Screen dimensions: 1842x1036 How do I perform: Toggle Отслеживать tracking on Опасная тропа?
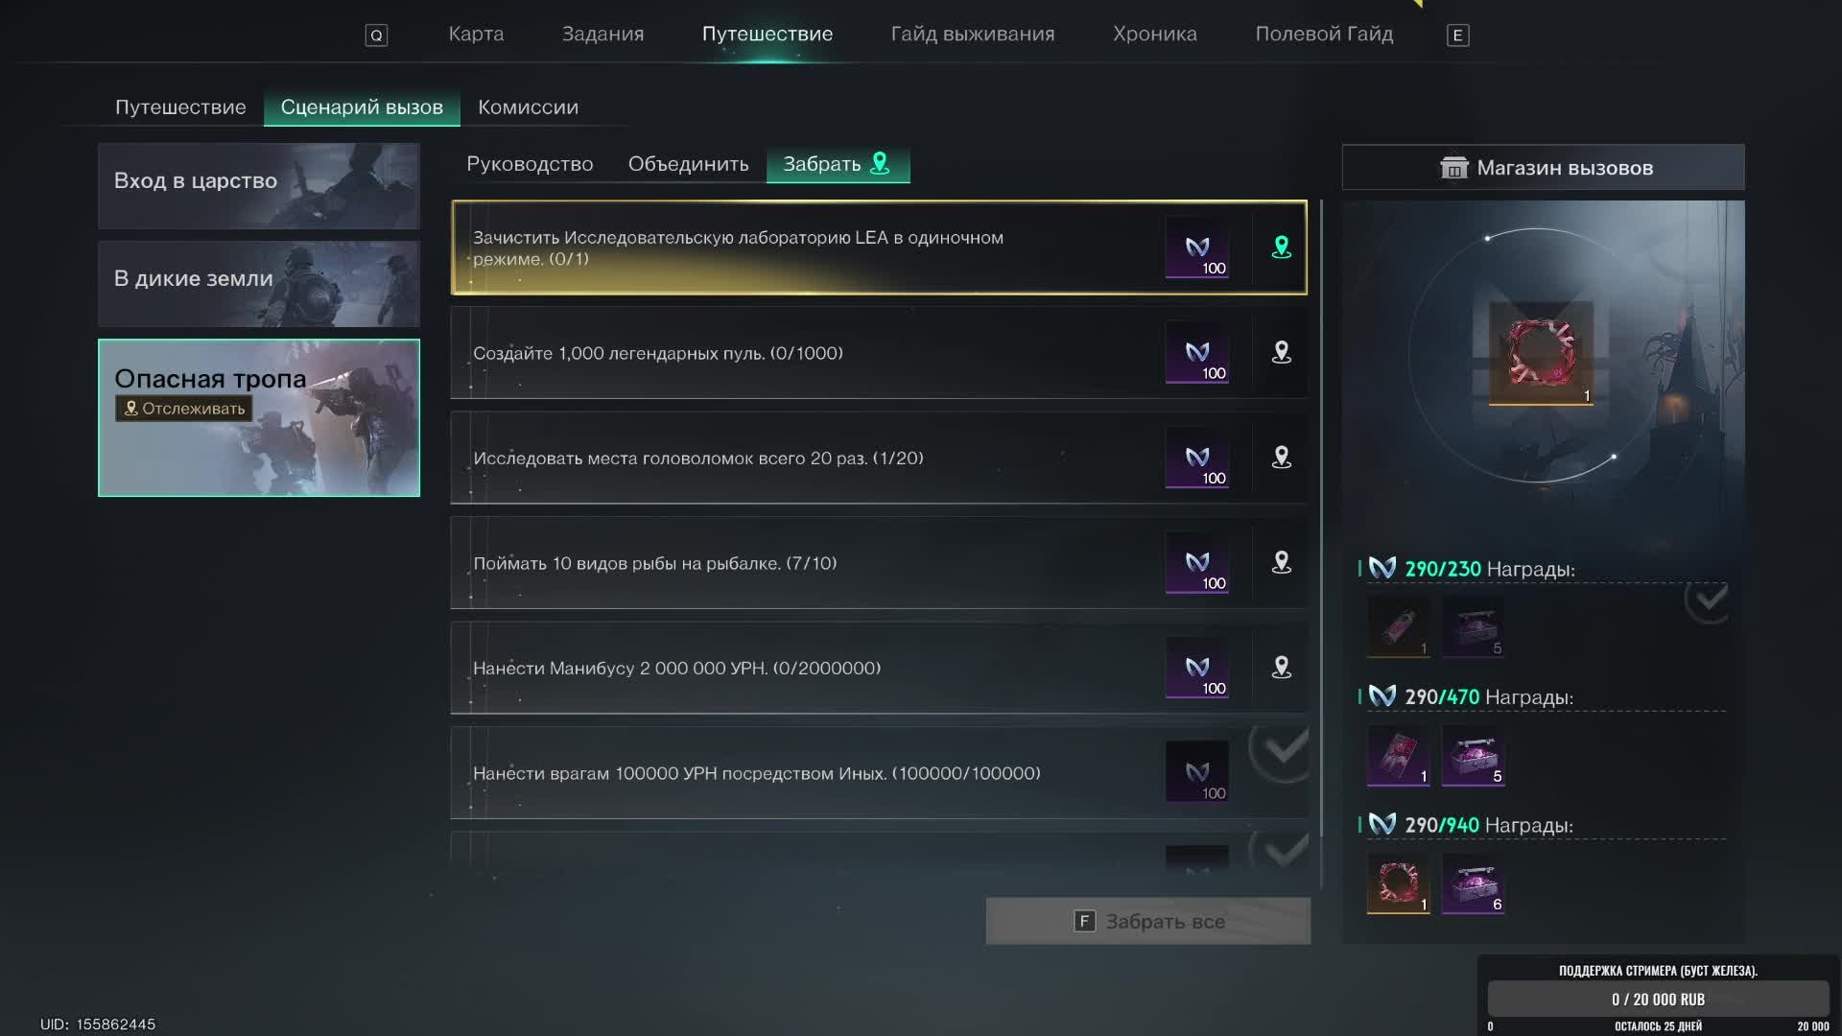click(184, 409)
